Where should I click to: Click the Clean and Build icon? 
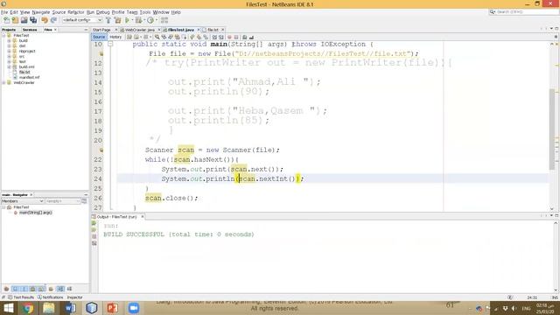pos(117,20)
